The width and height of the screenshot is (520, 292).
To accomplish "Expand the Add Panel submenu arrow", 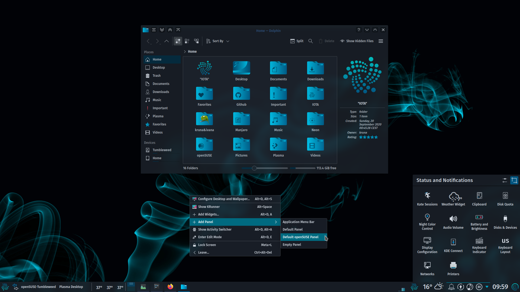I will pyautogui.click(x=276, y=222).
